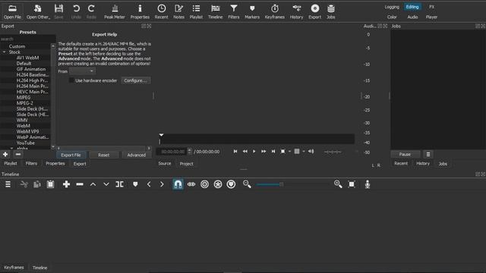Open the History panel from toolbar
Viewport: 486px width, 273px height.
(x=296, y=12)
